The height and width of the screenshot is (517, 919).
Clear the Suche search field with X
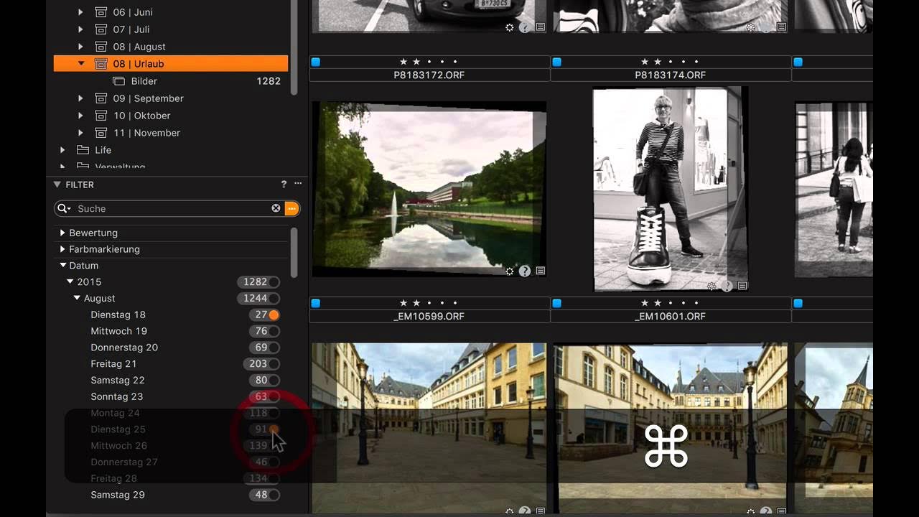coord(276,208)
